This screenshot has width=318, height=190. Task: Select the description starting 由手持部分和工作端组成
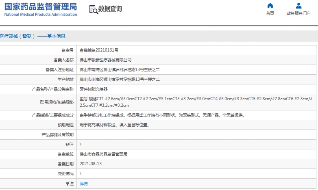(x=163, y=115)
